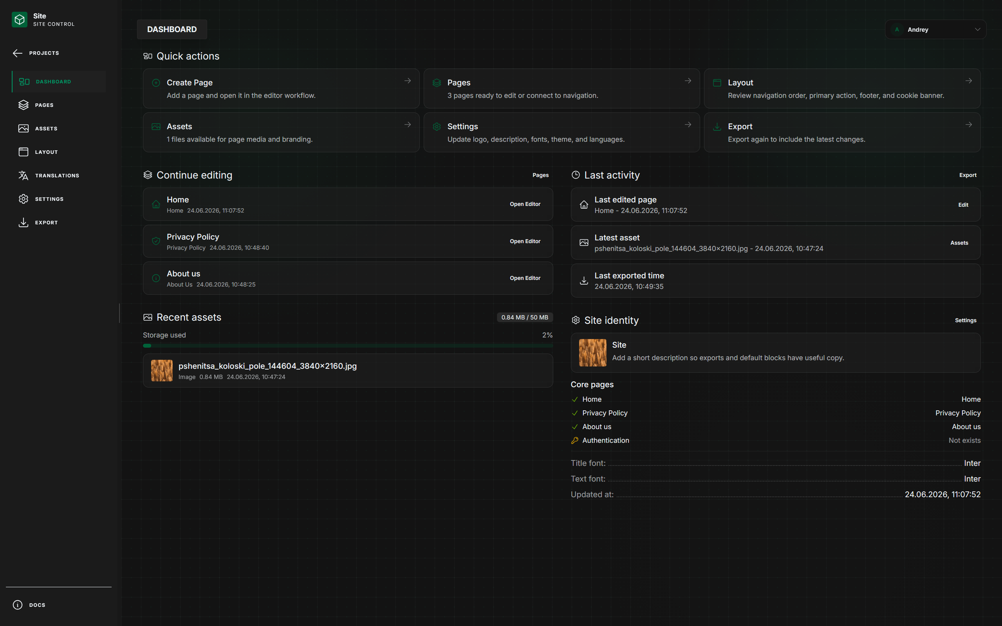Click the storage used progress bar
The height and width of the screenshot is (626, 1002).
(348, 346)
